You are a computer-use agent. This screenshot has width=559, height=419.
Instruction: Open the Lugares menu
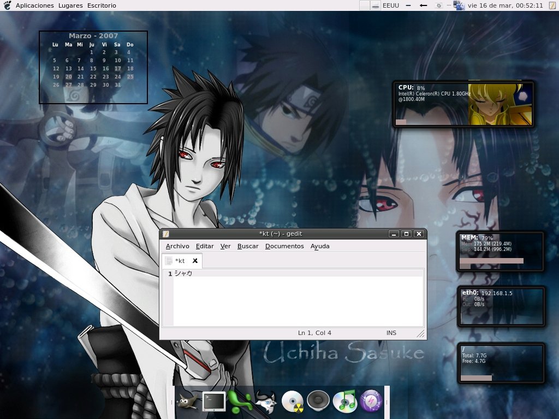coord(70,5)
